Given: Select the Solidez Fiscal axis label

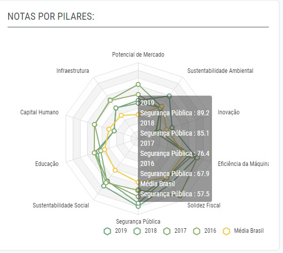Looking at the screenshot, I should (x=204, y=205).
